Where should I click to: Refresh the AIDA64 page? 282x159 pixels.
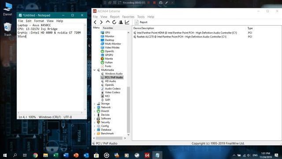coord(114,22)
